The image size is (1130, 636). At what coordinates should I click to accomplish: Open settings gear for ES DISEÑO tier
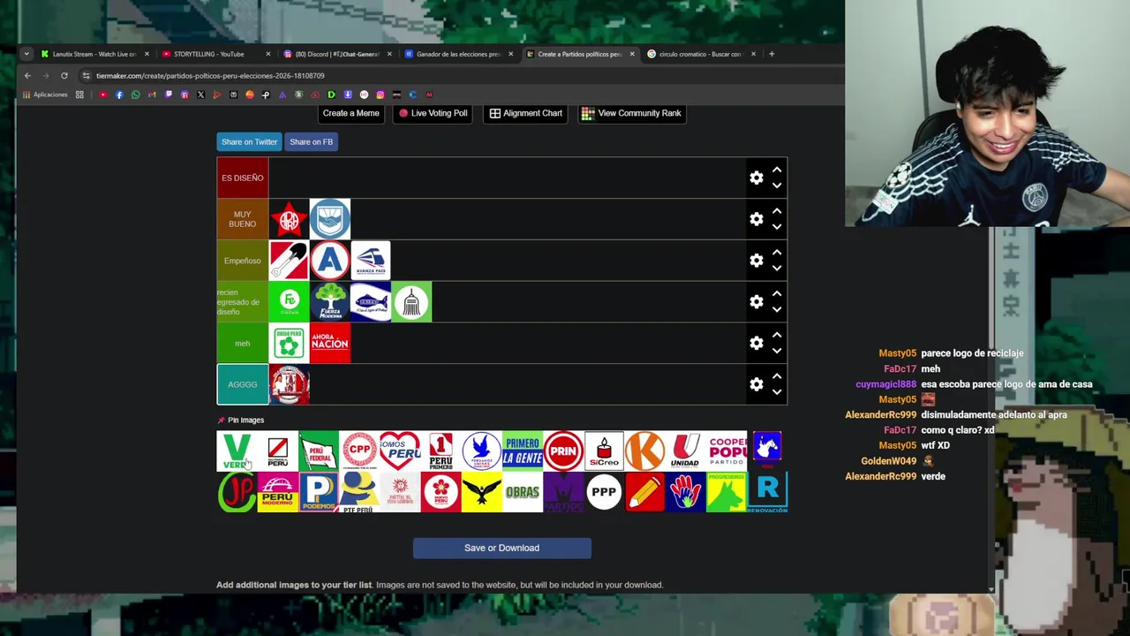[757, 178]
